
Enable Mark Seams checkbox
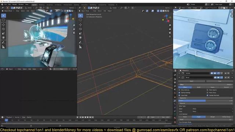[207, 90]
